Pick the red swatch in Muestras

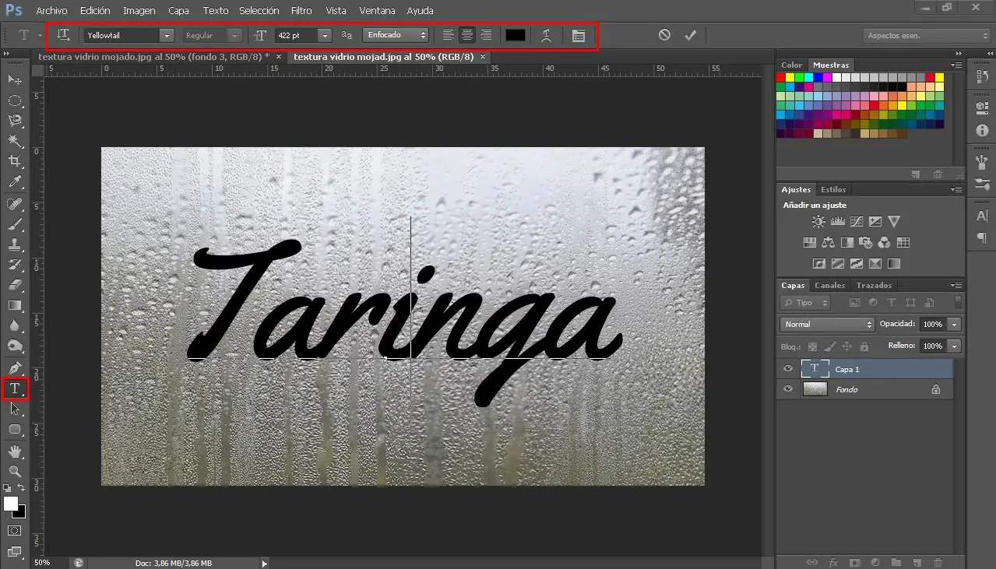pos(781,78)
